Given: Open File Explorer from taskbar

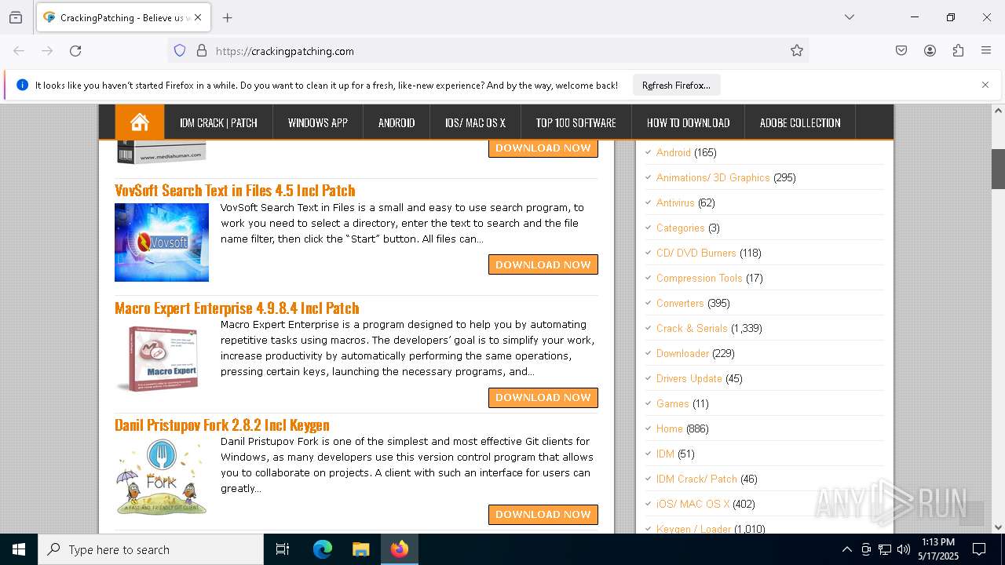Looking at the screenshot, I should tap(360, 549).
